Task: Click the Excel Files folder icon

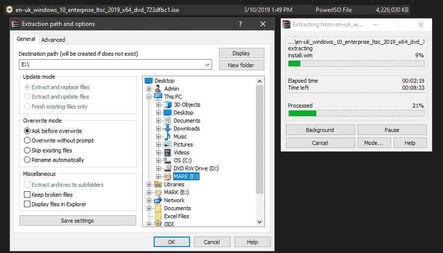Action: pos(158,216)
